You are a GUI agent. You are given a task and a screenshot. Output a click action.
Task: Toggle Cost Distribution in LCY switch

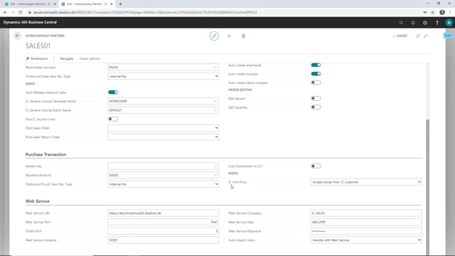pyautogui.click(x=316, y=166)
